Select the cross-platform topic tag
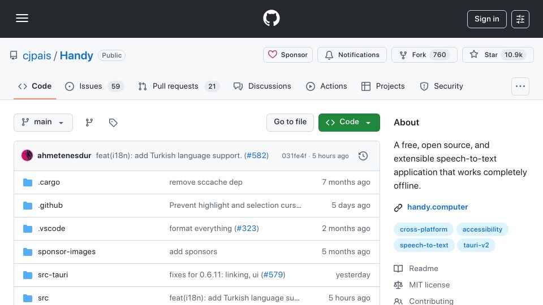This screenshot has height=305, width=543. pos(424,229)
